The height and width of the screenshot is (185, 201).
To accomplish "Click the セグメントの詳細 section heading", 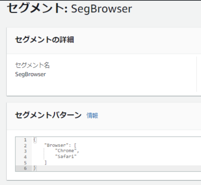I will [x=44, y=40].
